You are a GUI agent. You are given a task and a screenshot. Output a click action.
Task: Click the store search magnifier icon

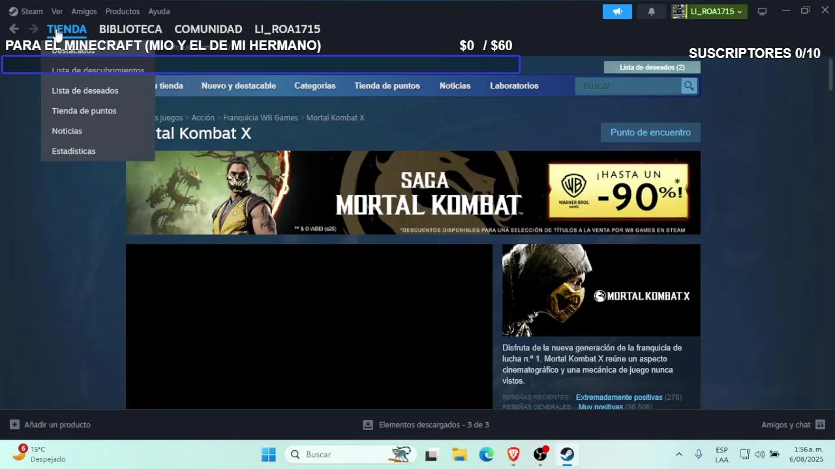[x=689, y=86]
